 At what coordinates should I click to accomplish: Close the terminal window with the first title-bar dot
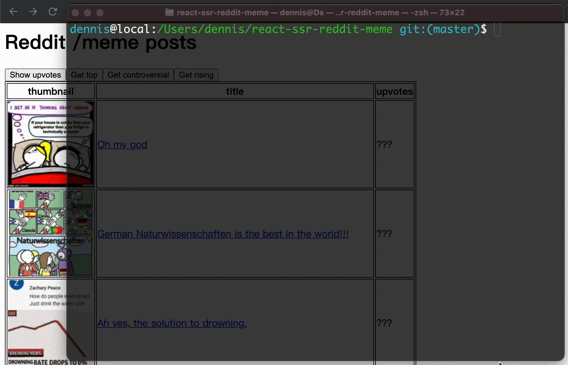75,13
